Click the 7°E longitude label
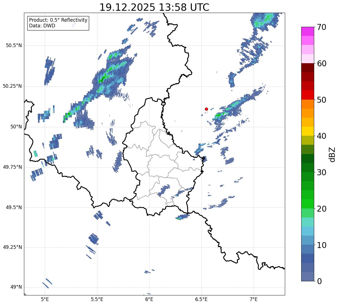Screen dimensions: 339x305 point(254,299)
